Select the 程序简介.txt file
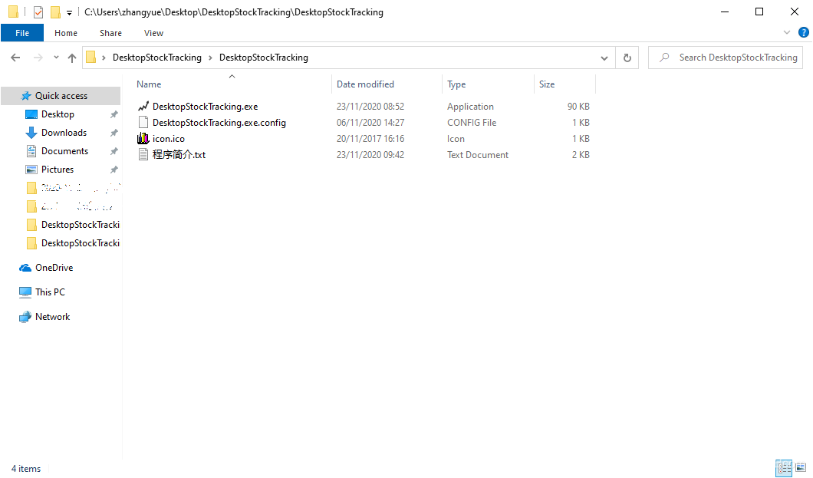Image resolution: width=813 pixels, height=478 pixels. pyautogui.click(x=179, y=154)
